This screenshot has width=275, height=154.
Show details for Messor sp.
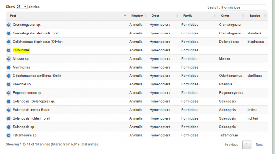[x=9, y=59]
